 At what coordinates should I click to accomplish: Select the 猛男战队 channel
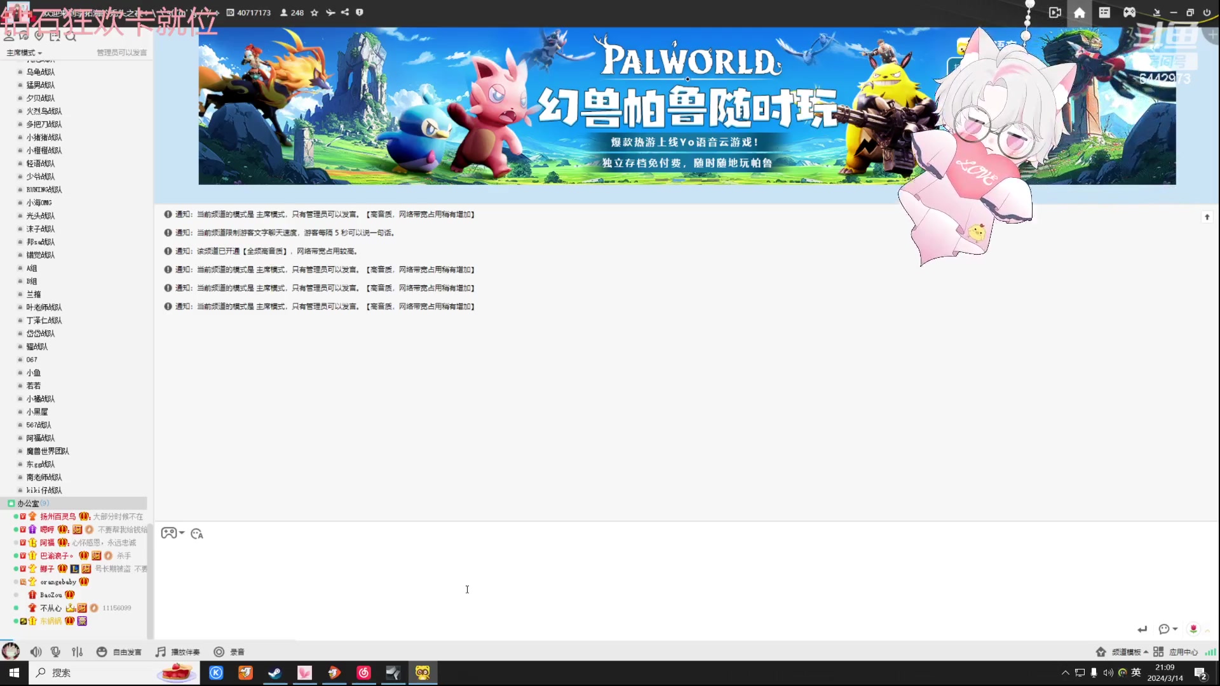(41, 85)
